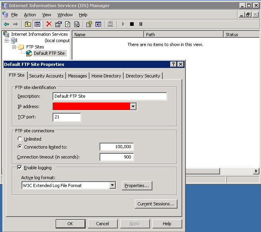Open the View menu

[x=47, y=15]
